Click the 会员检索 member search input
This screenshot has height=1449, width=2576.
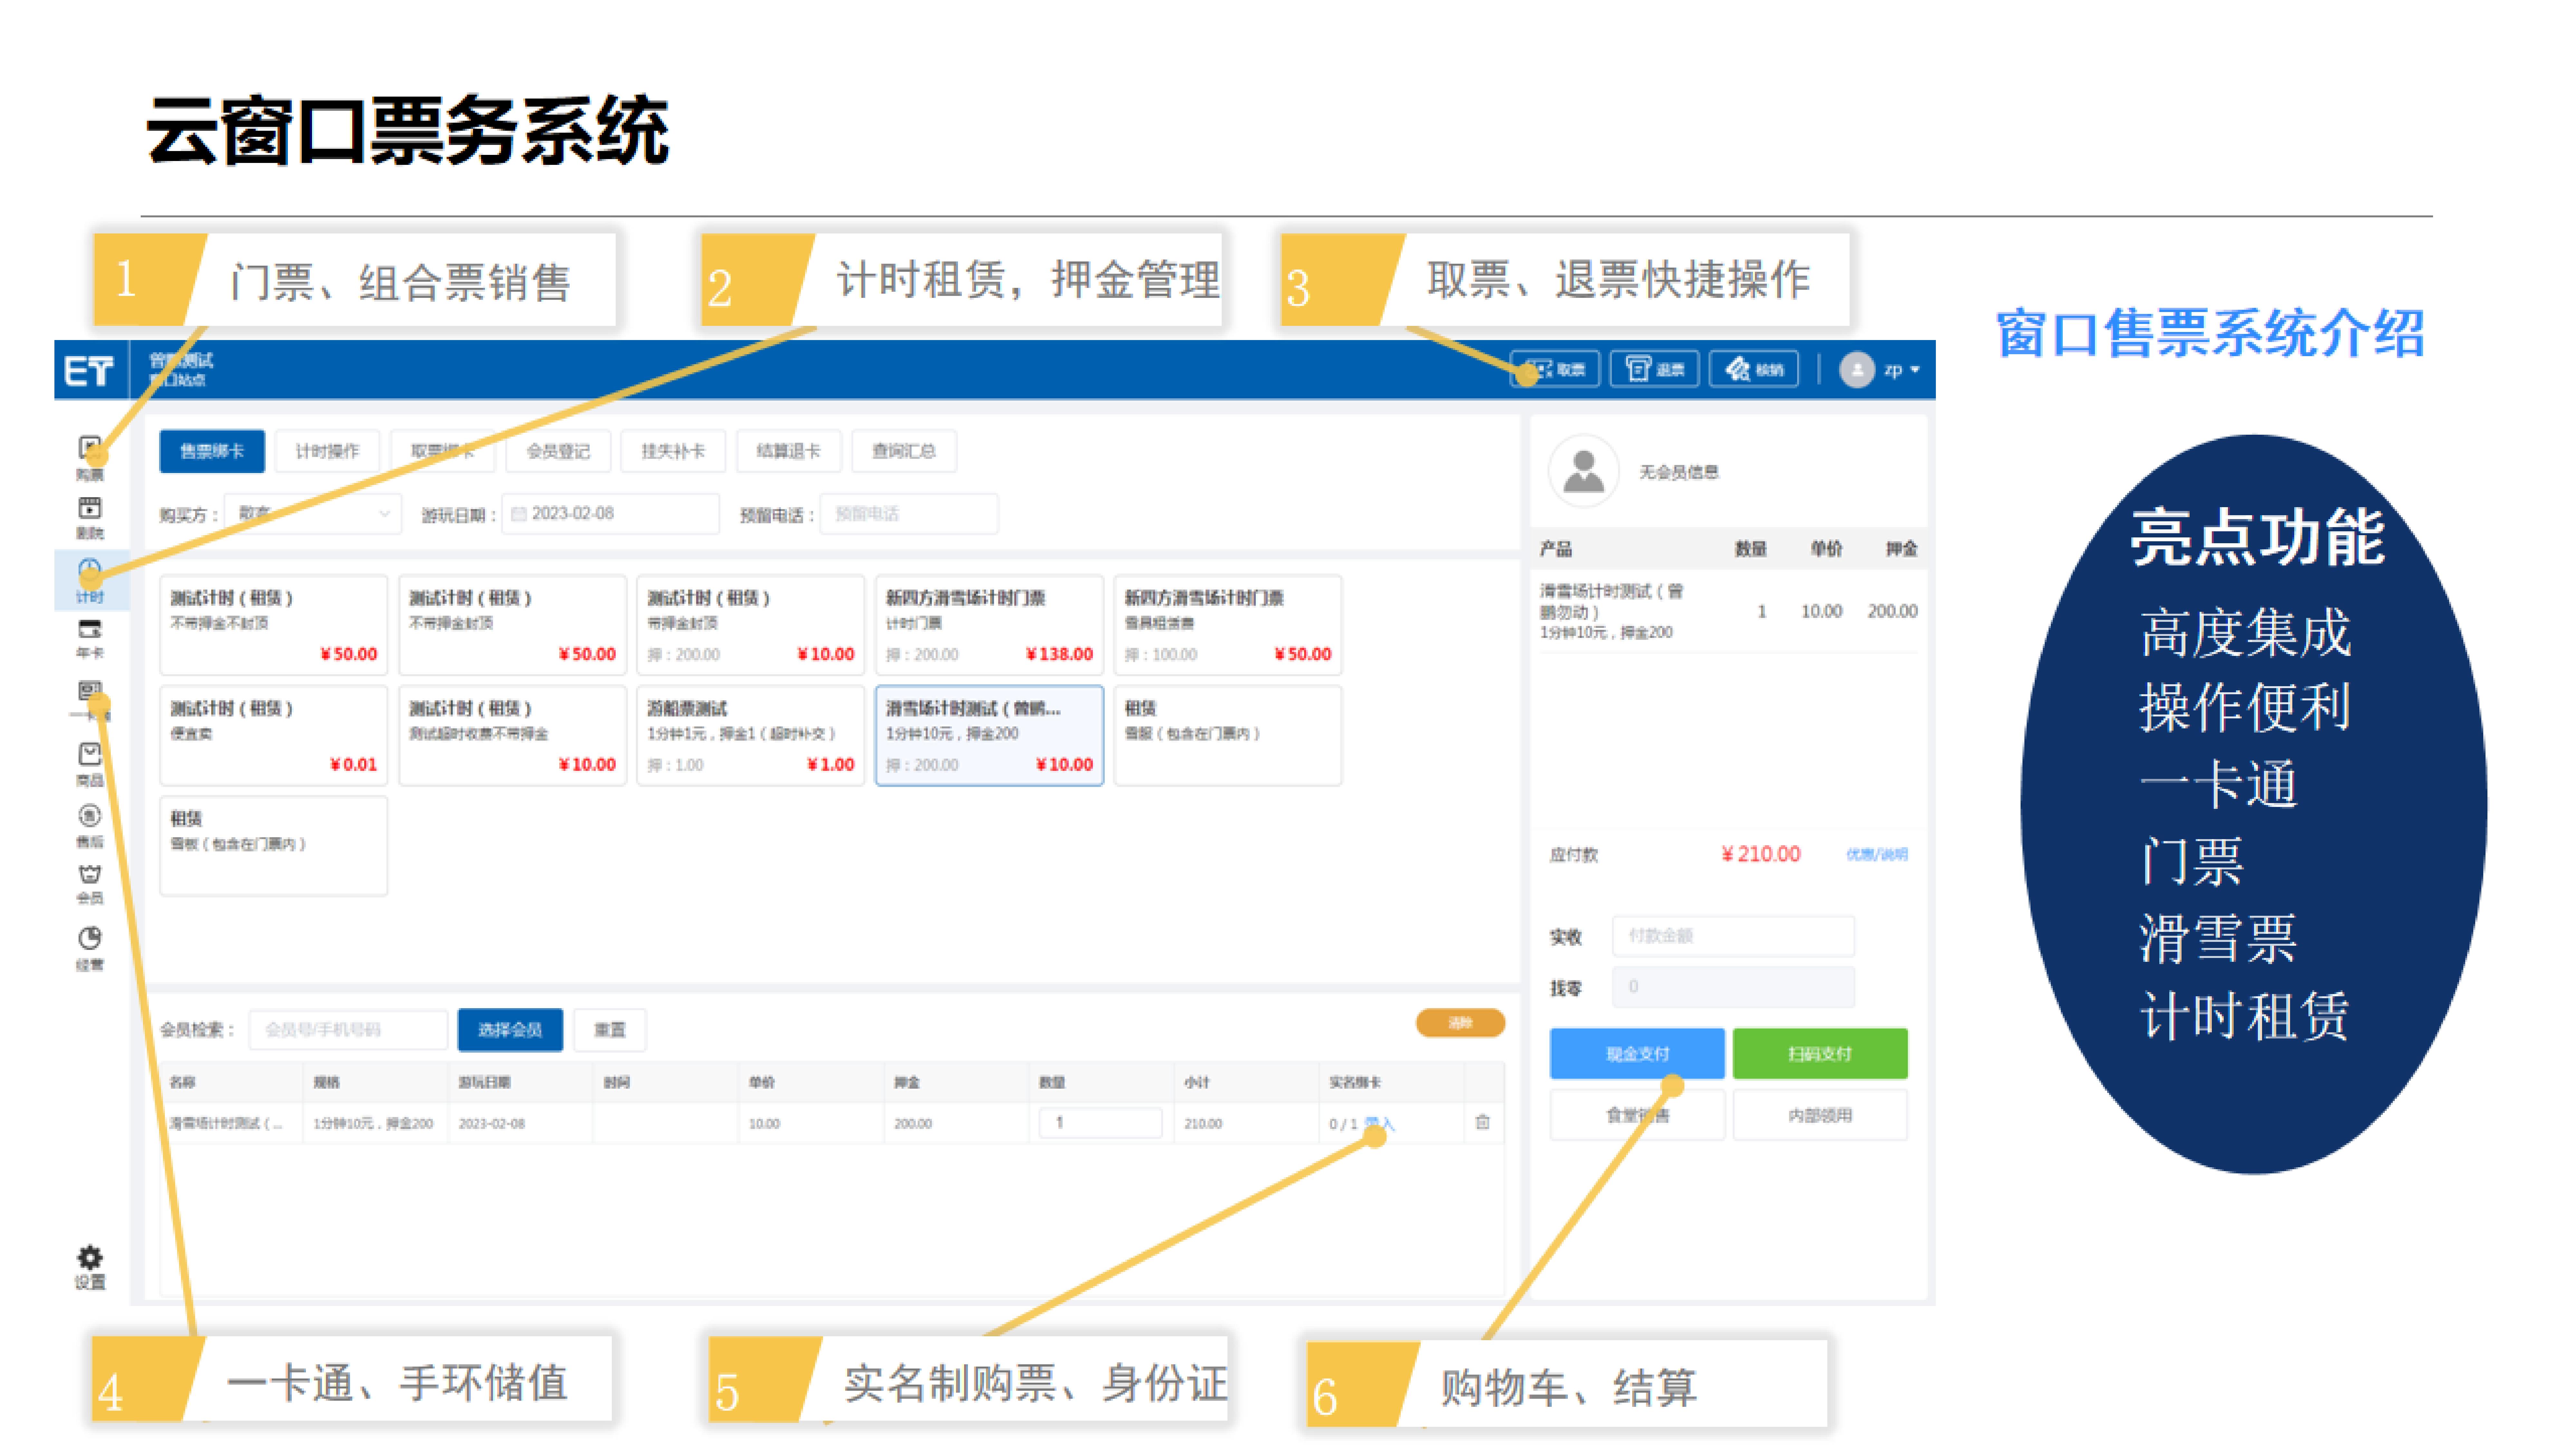point(348,1030)
